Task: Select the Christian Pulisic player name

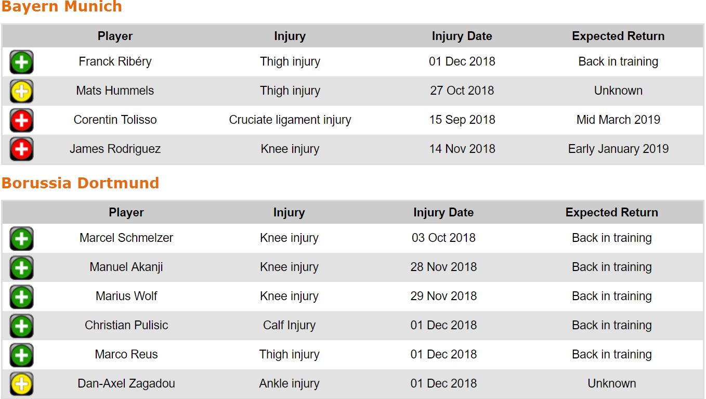Action: 126,325
